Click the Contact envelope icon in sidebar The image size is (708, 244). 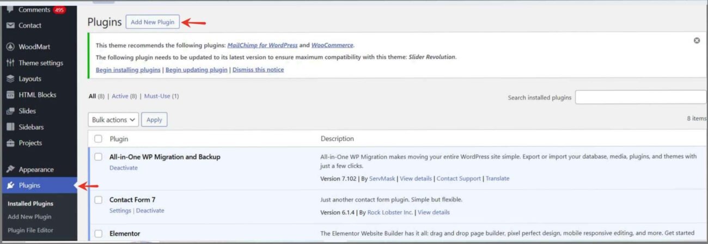tap(10, 26)
